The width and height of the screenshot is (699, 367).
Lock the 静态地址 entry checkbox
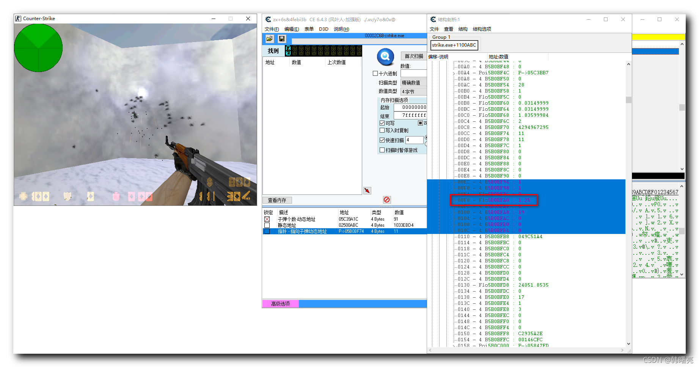point(267,225)
